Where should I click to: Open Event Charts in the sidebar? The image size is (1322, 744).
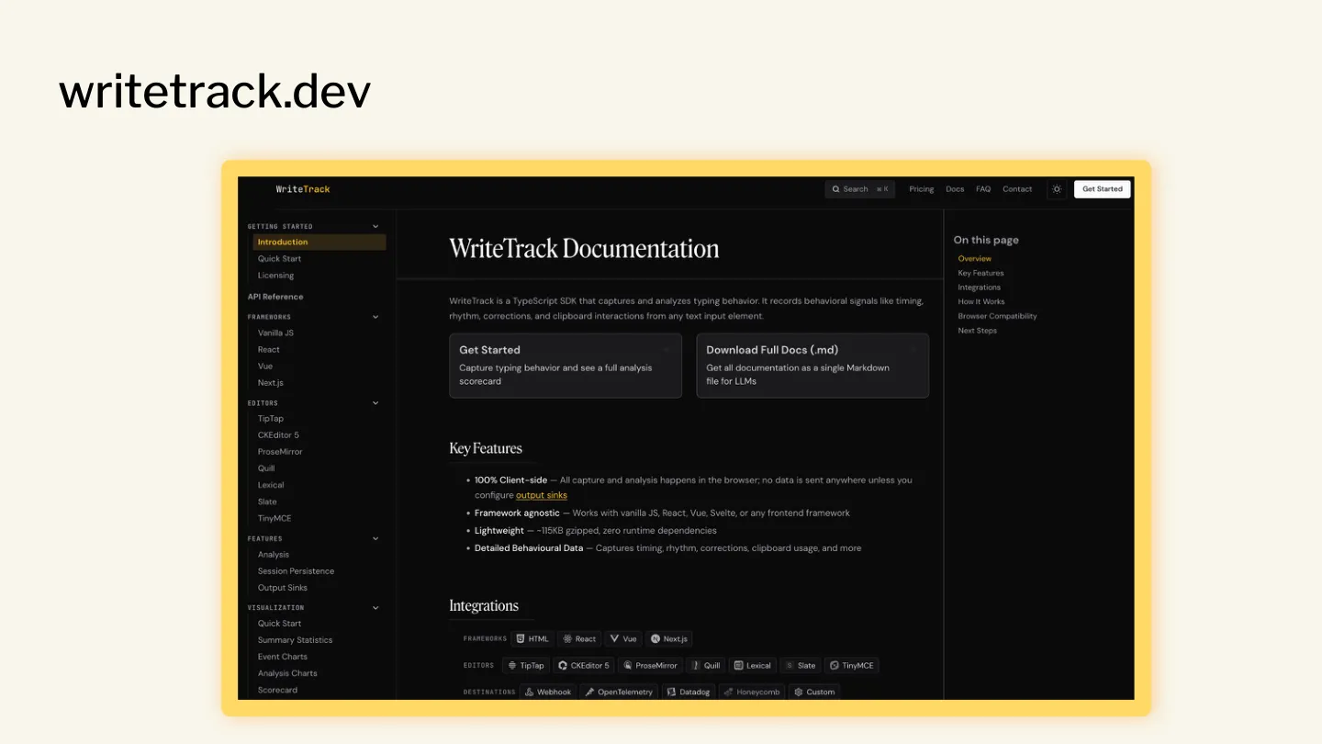point(283,657)
